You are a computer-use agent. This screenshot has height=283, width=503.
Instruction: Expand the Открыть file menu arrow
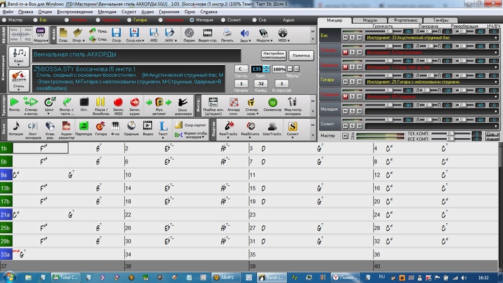[84, 41]
